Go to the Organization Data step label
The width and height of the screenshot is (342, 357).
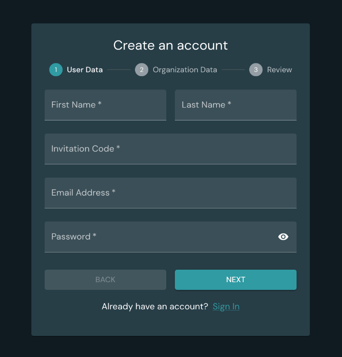point(185,70)
